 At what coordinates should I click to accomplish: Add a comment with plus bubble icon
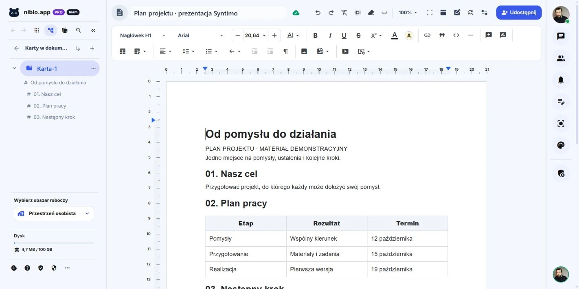coord(489,35)
